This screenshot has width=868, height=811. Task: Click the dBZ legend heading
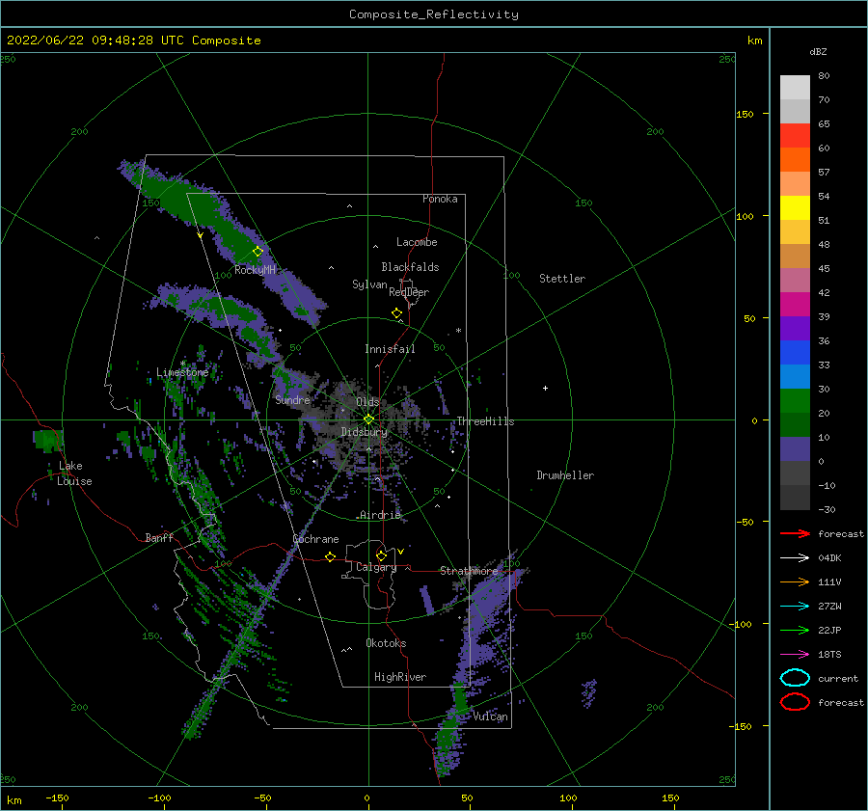(818, 51)
